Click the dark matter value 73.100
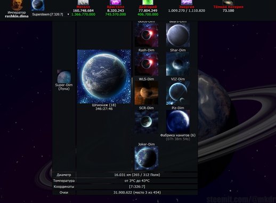This screenshot has height=203, width=276. pos(228,11)
